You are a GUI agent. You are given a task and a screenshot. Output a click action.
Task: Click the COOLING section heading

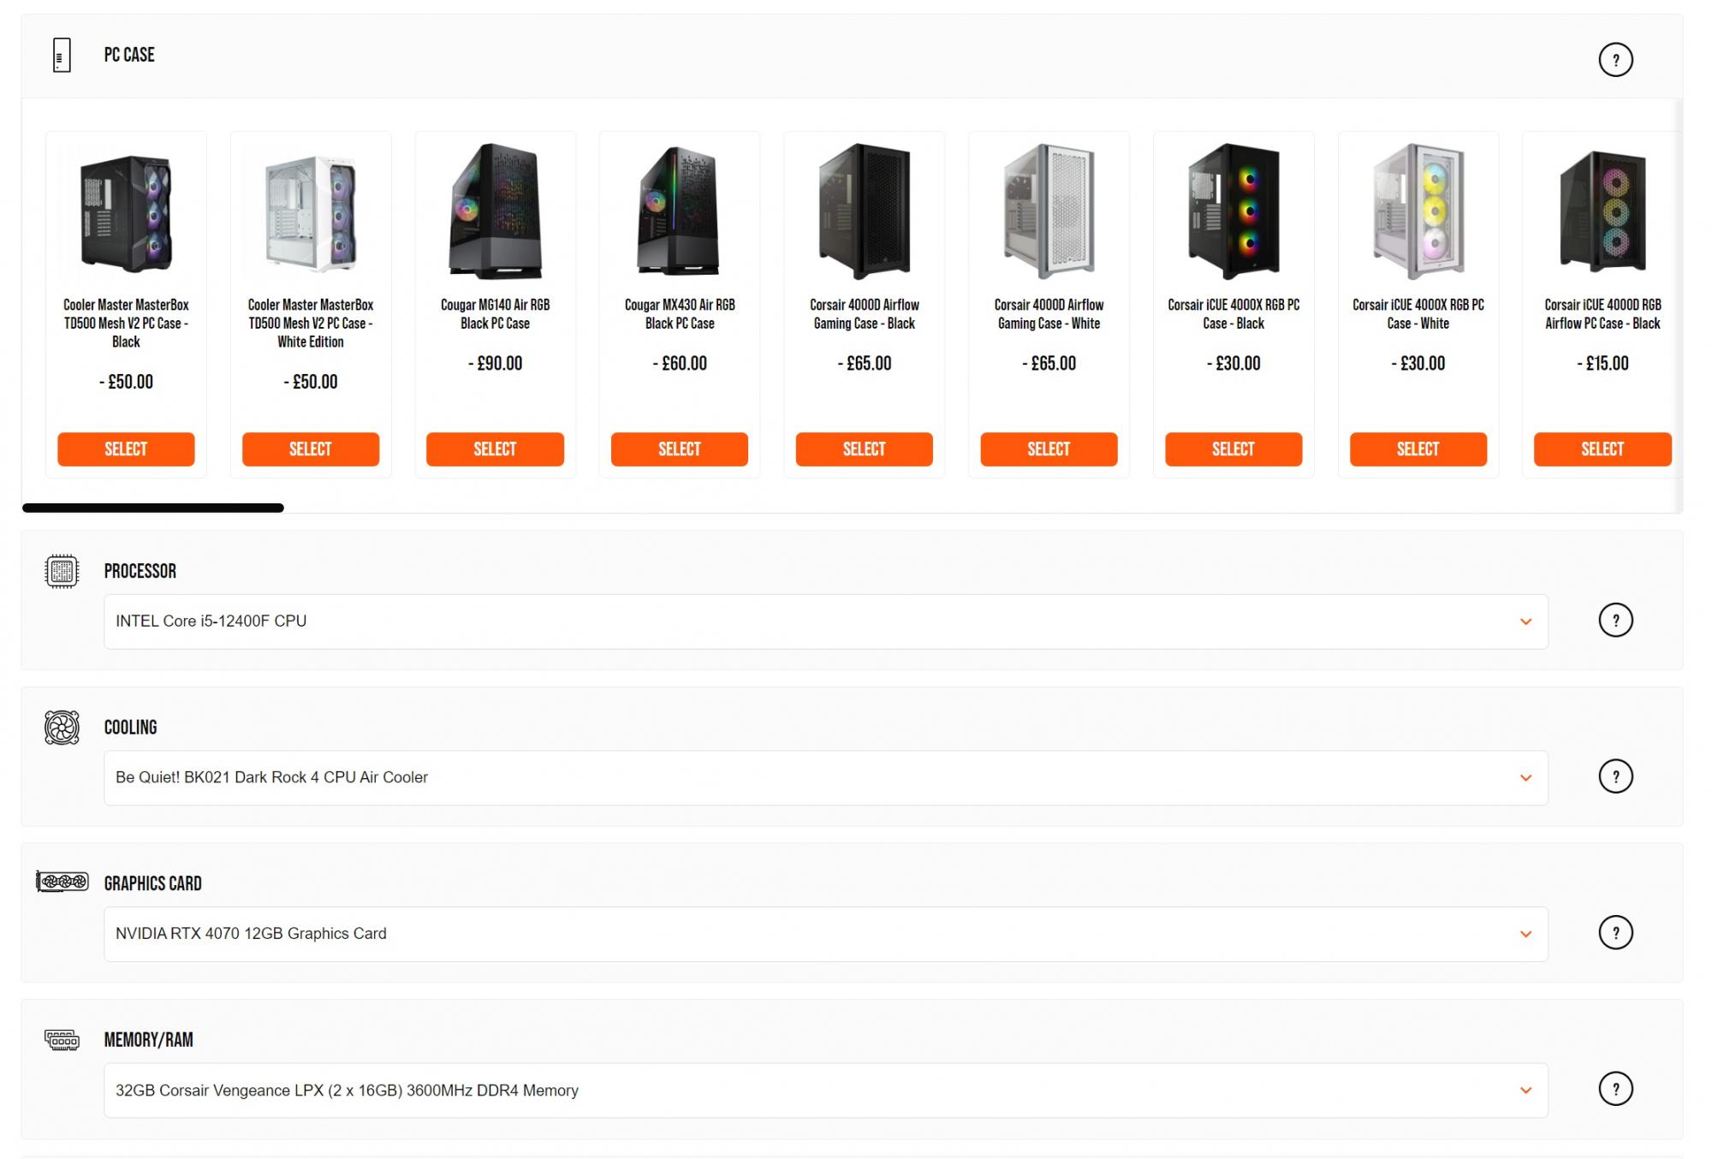(131, 728)
